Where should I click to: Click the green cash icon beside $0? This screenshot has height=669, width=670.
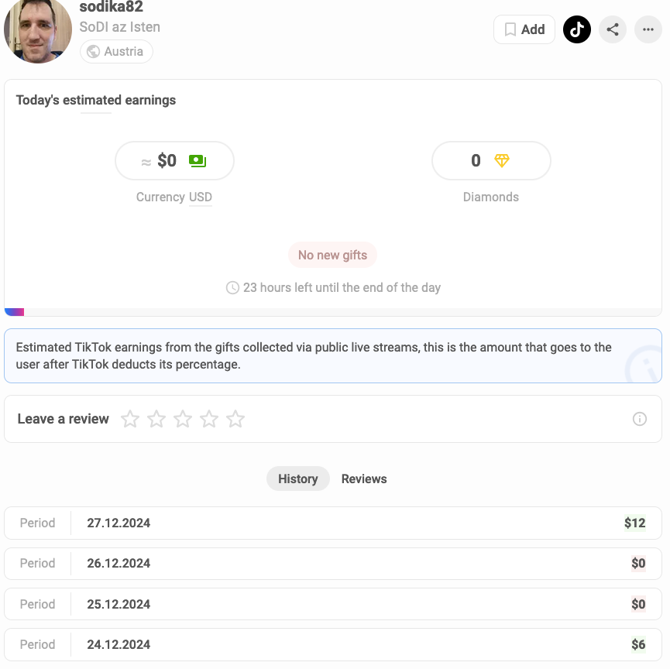198,160
